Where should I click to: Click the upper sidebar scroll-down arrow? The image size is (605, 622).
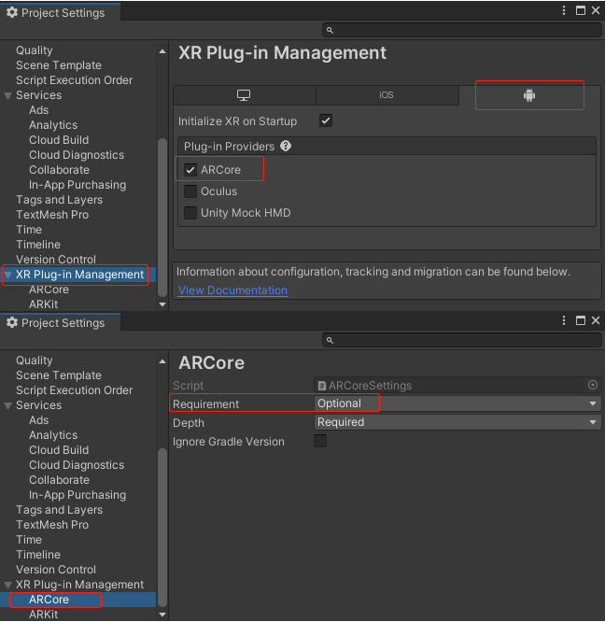coord(162,304)
